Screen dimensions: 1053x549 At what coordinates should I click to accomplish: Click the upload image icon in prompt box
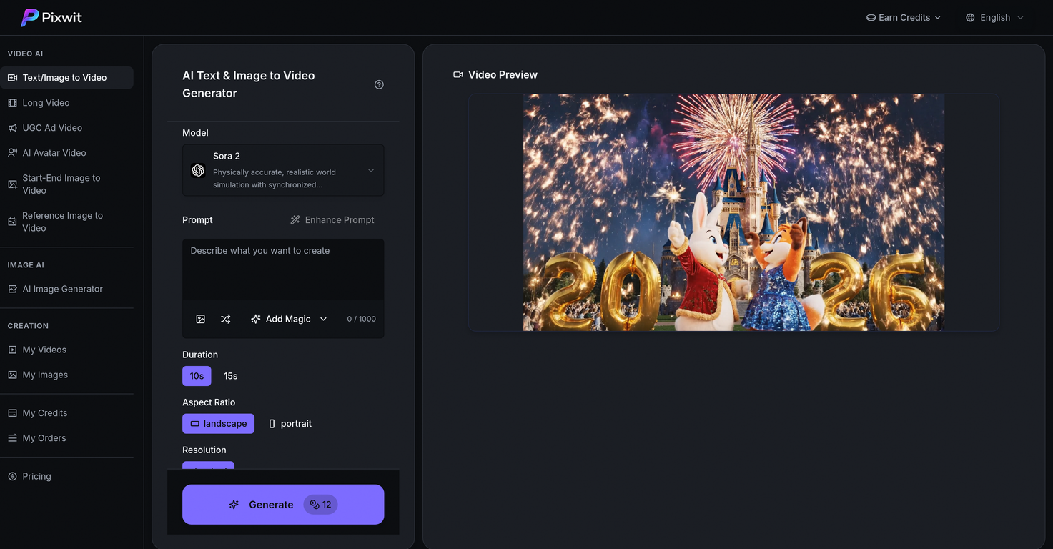tap(201, 319)
